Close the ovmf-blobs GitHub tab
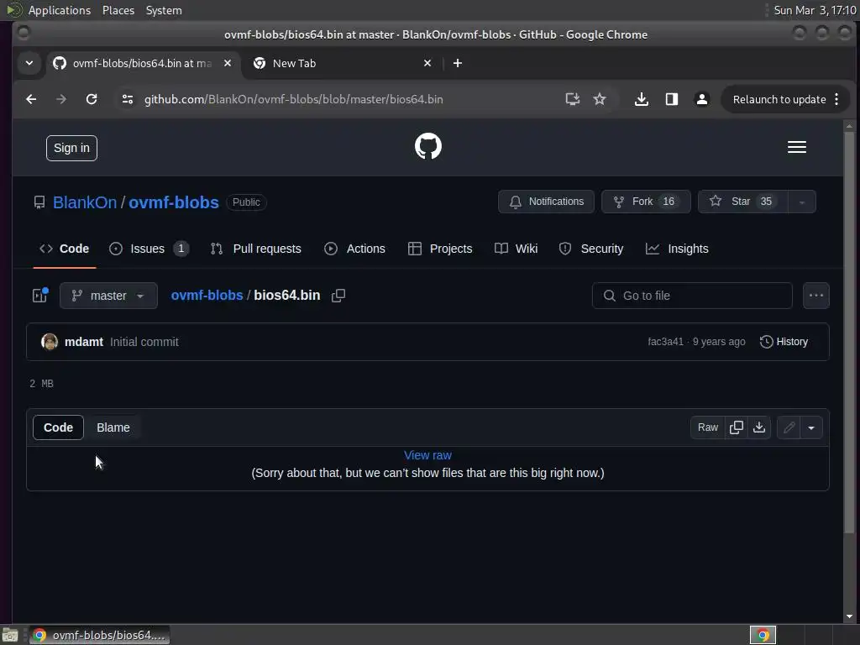Viewport: 860px width, 645px height. [x=227, y=63]
